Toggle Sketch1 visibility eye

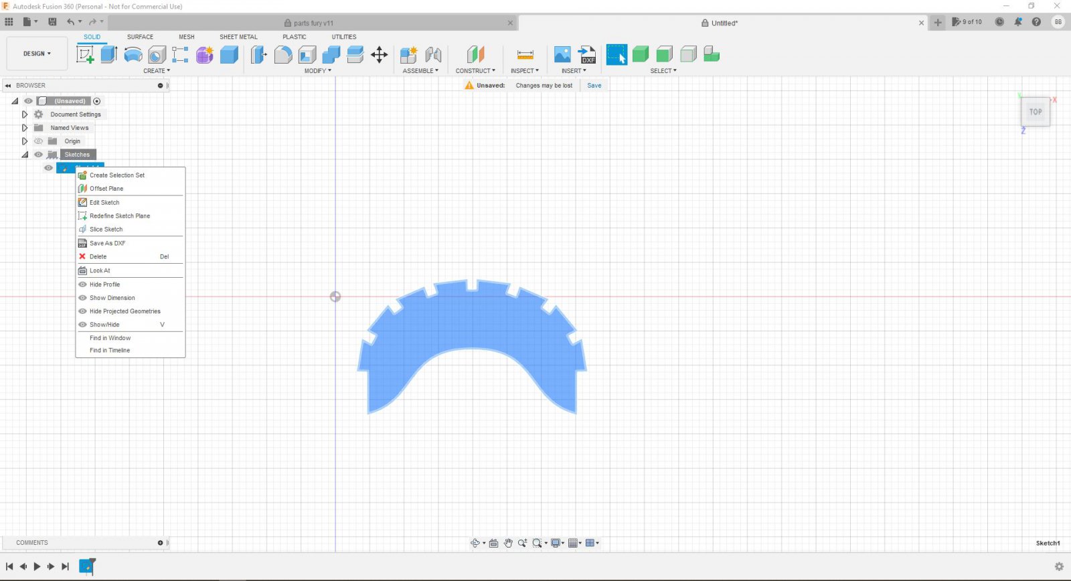(48, 168)
